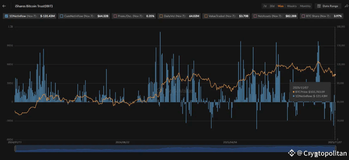Screen dimensions: 349x160
Task: Click left handle of the range slider
Action: click(x=15, y=148)
